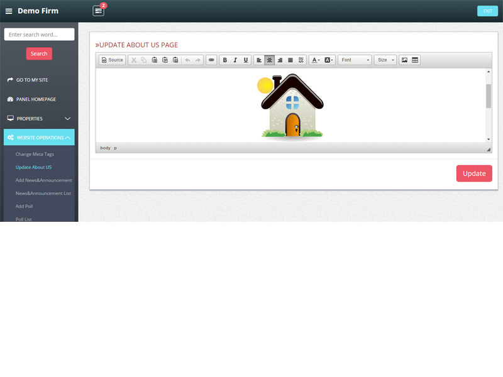Click the paste icon in toolbar

(x=155, y=60)
